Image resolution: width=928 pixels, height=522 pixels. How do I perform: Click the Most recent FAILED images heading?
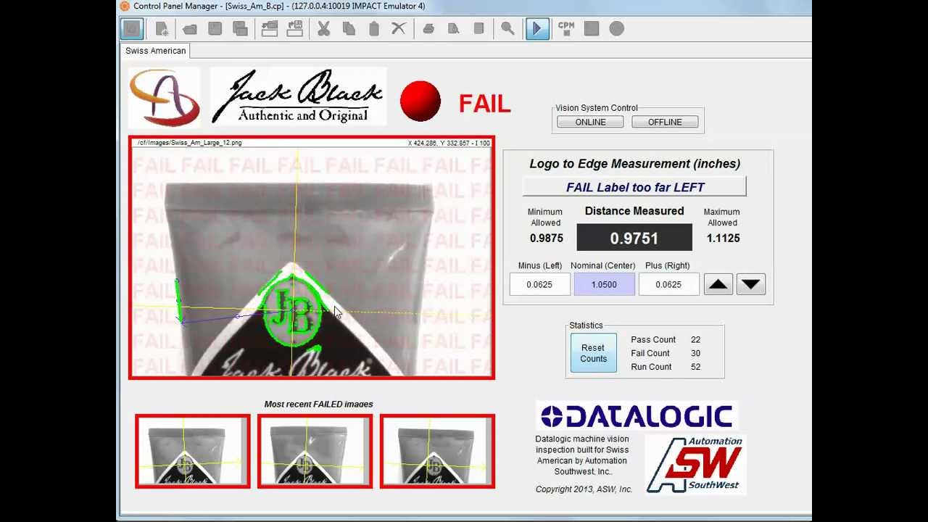(x=318, y=404)
